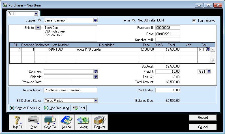
Task: Expand the Supplier list for James Cameron
Action: [96, 20]
